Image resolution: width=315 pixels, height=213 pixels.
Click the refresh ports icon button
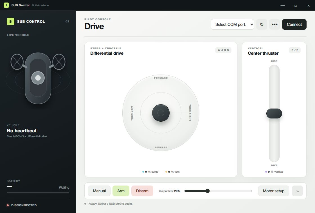tap(262, 24)
